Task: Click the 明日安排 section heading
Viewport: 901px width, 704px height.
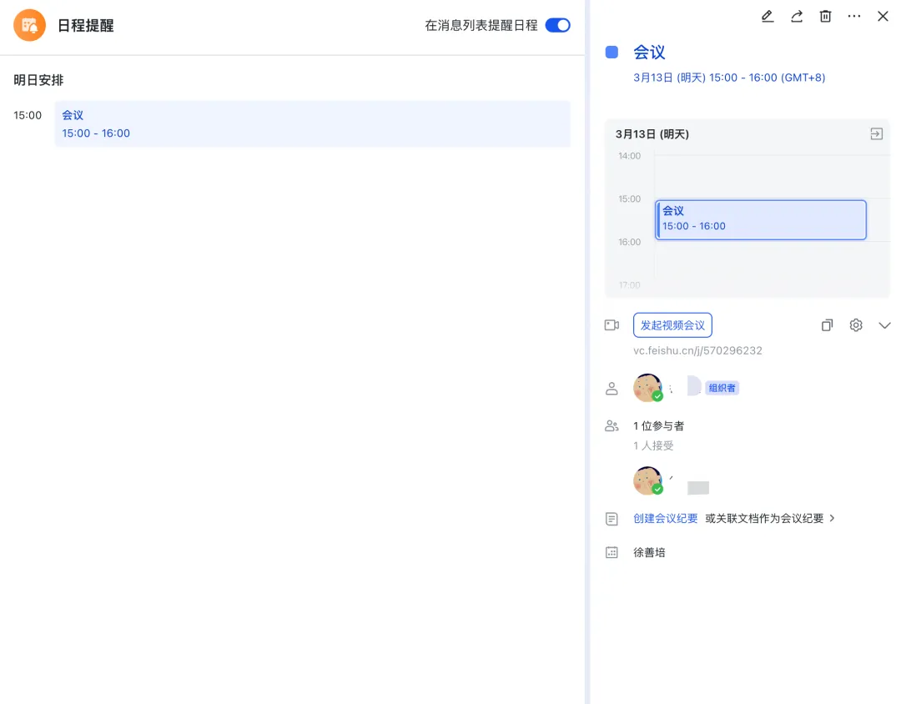Action: pyautogui.click(x=38, y=80)
